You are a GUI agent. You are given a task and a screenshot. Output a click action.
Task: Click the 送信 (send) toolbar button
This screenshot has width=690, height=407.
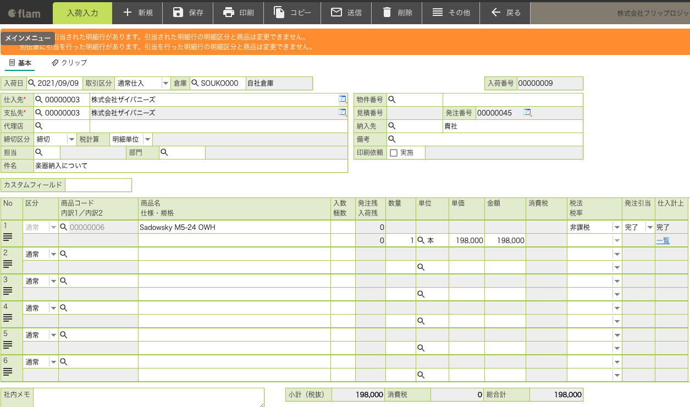pos(346,12)
